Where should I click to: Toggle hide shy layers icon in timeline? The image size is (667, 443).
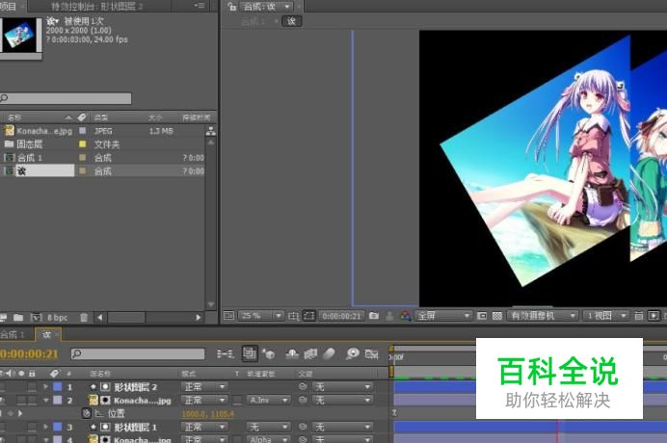(x=292, y=353)
